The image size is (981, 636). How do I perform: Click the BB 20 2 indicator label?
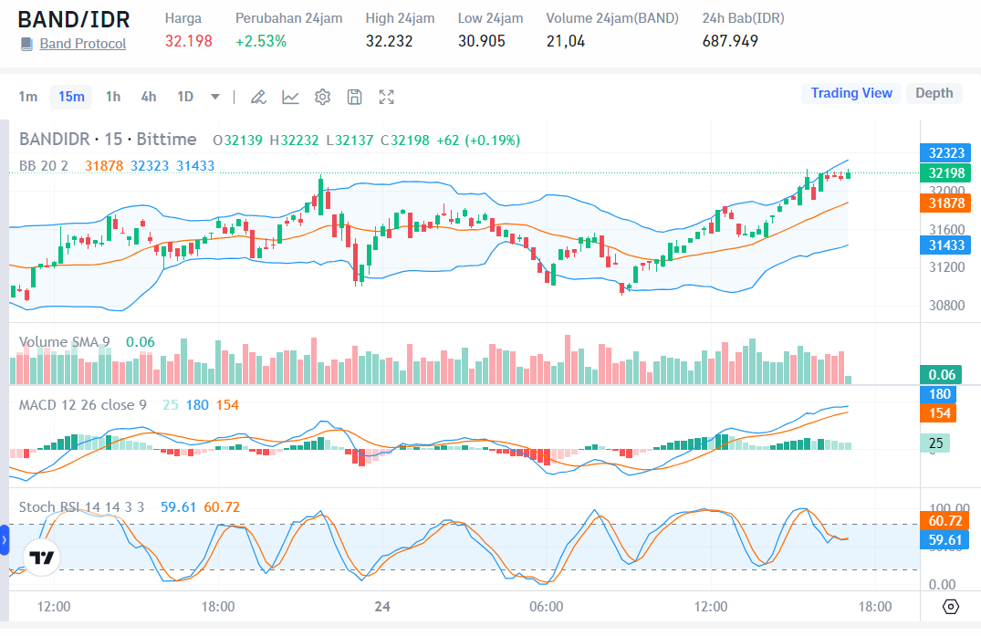[x=44, y=166]
